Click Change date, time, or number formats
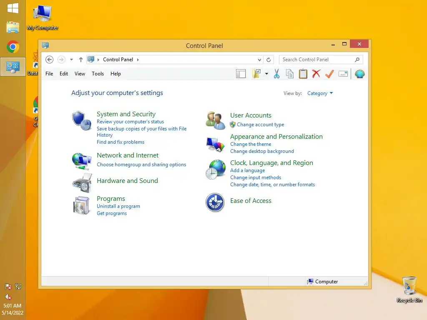Image resolution: width=427 pixels, height=320 pixels. click(x=273, y=185)
